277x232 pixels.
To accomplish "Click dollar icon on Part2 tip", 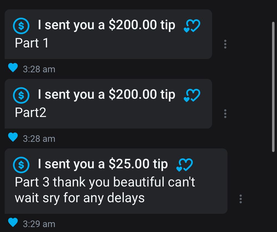I will 21,96.
